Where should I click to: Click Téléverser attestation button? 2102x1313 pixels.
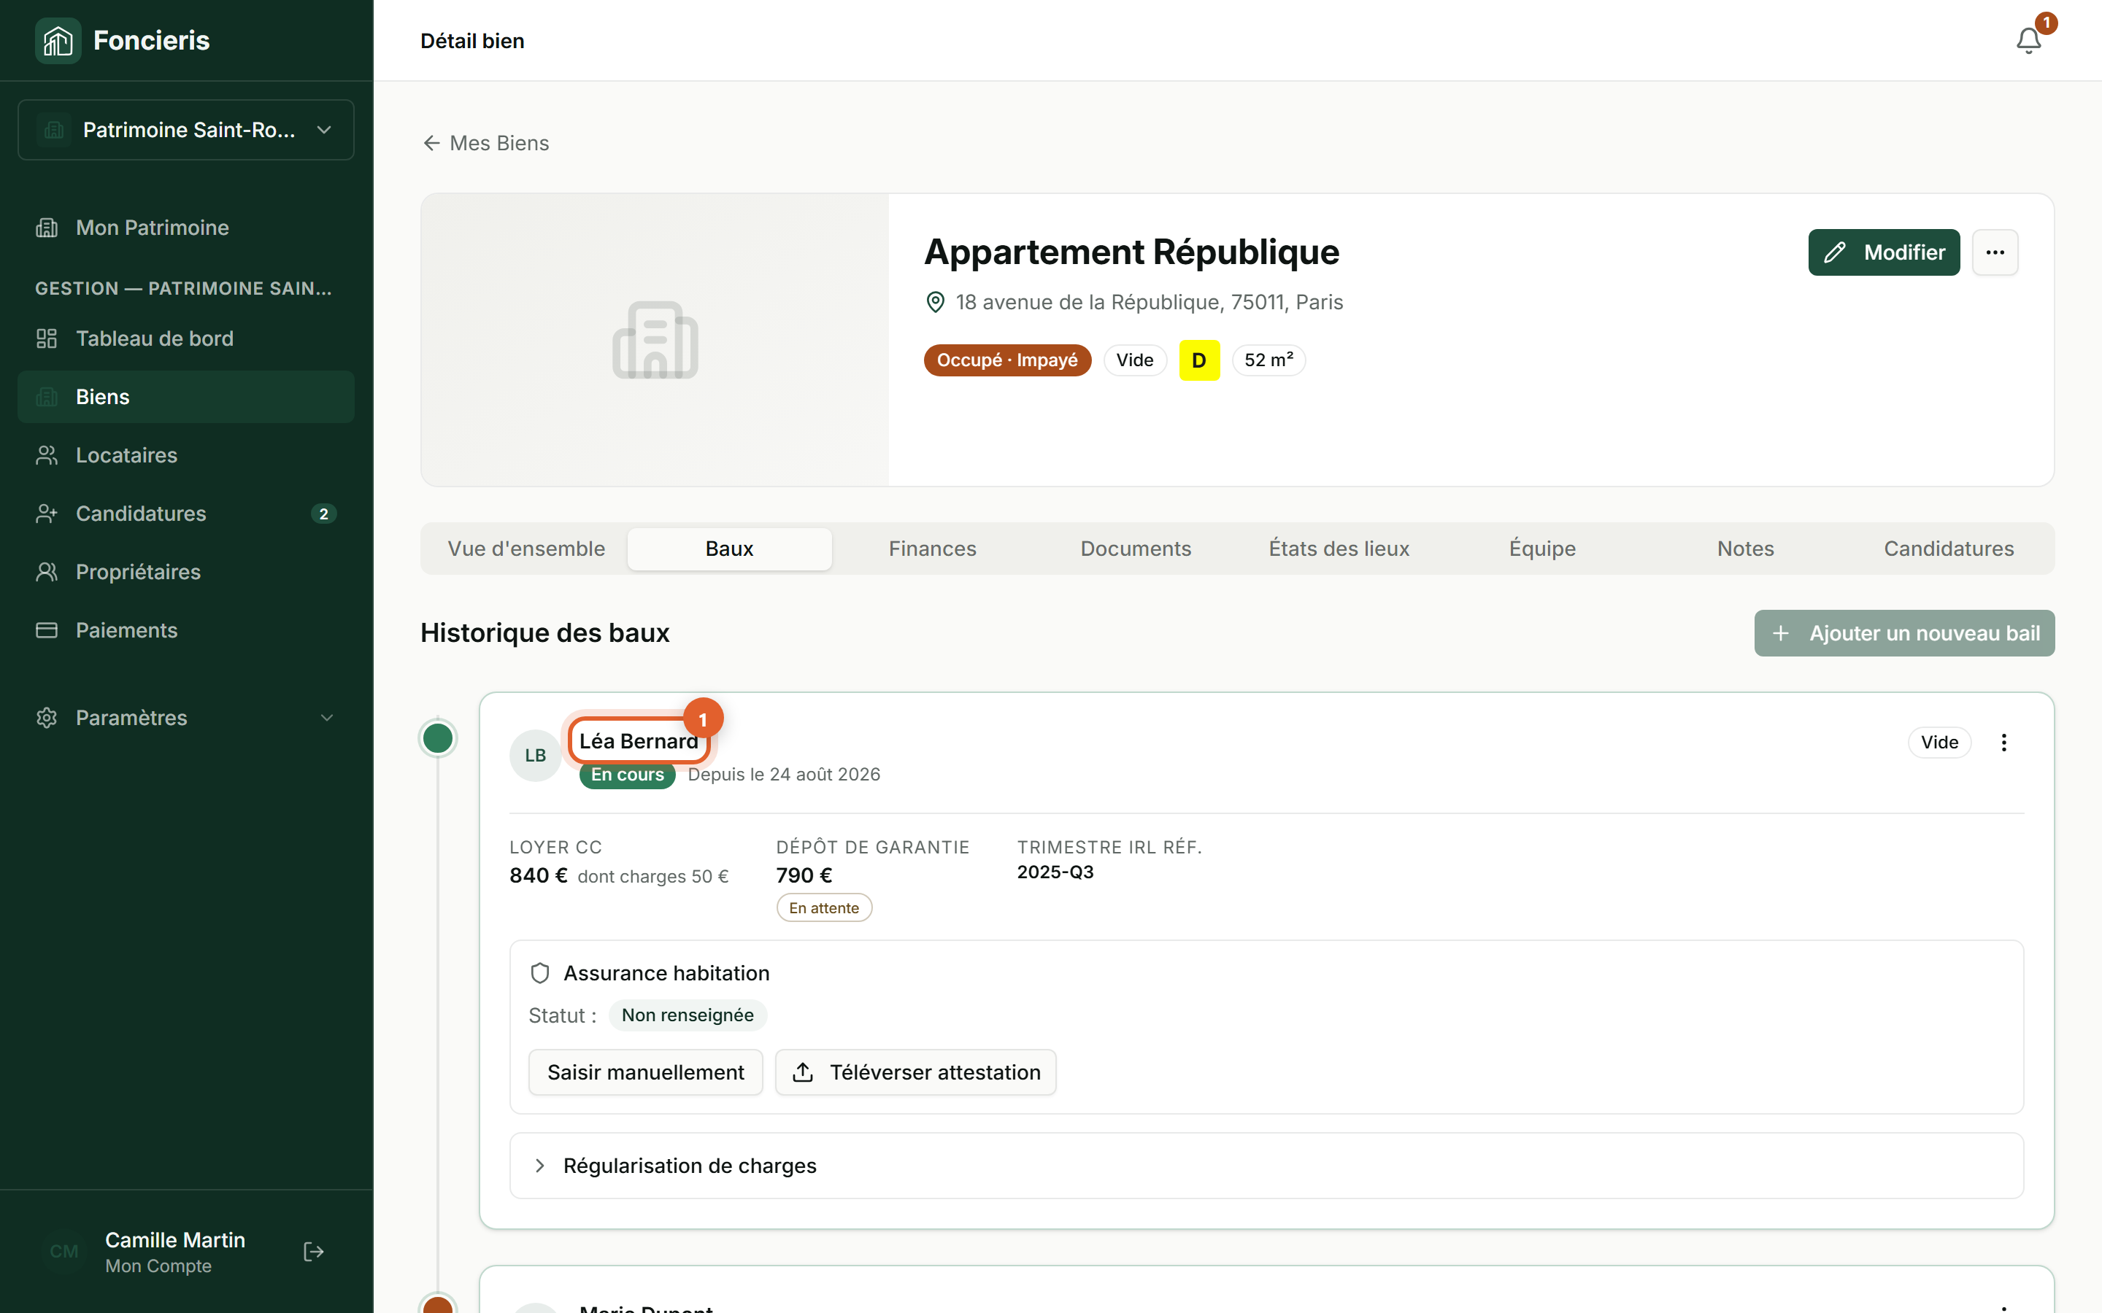(x=915, y=1072)
